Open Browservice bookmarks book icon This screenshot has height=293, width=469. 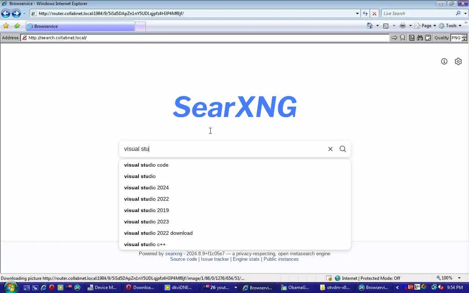[412, 38]
